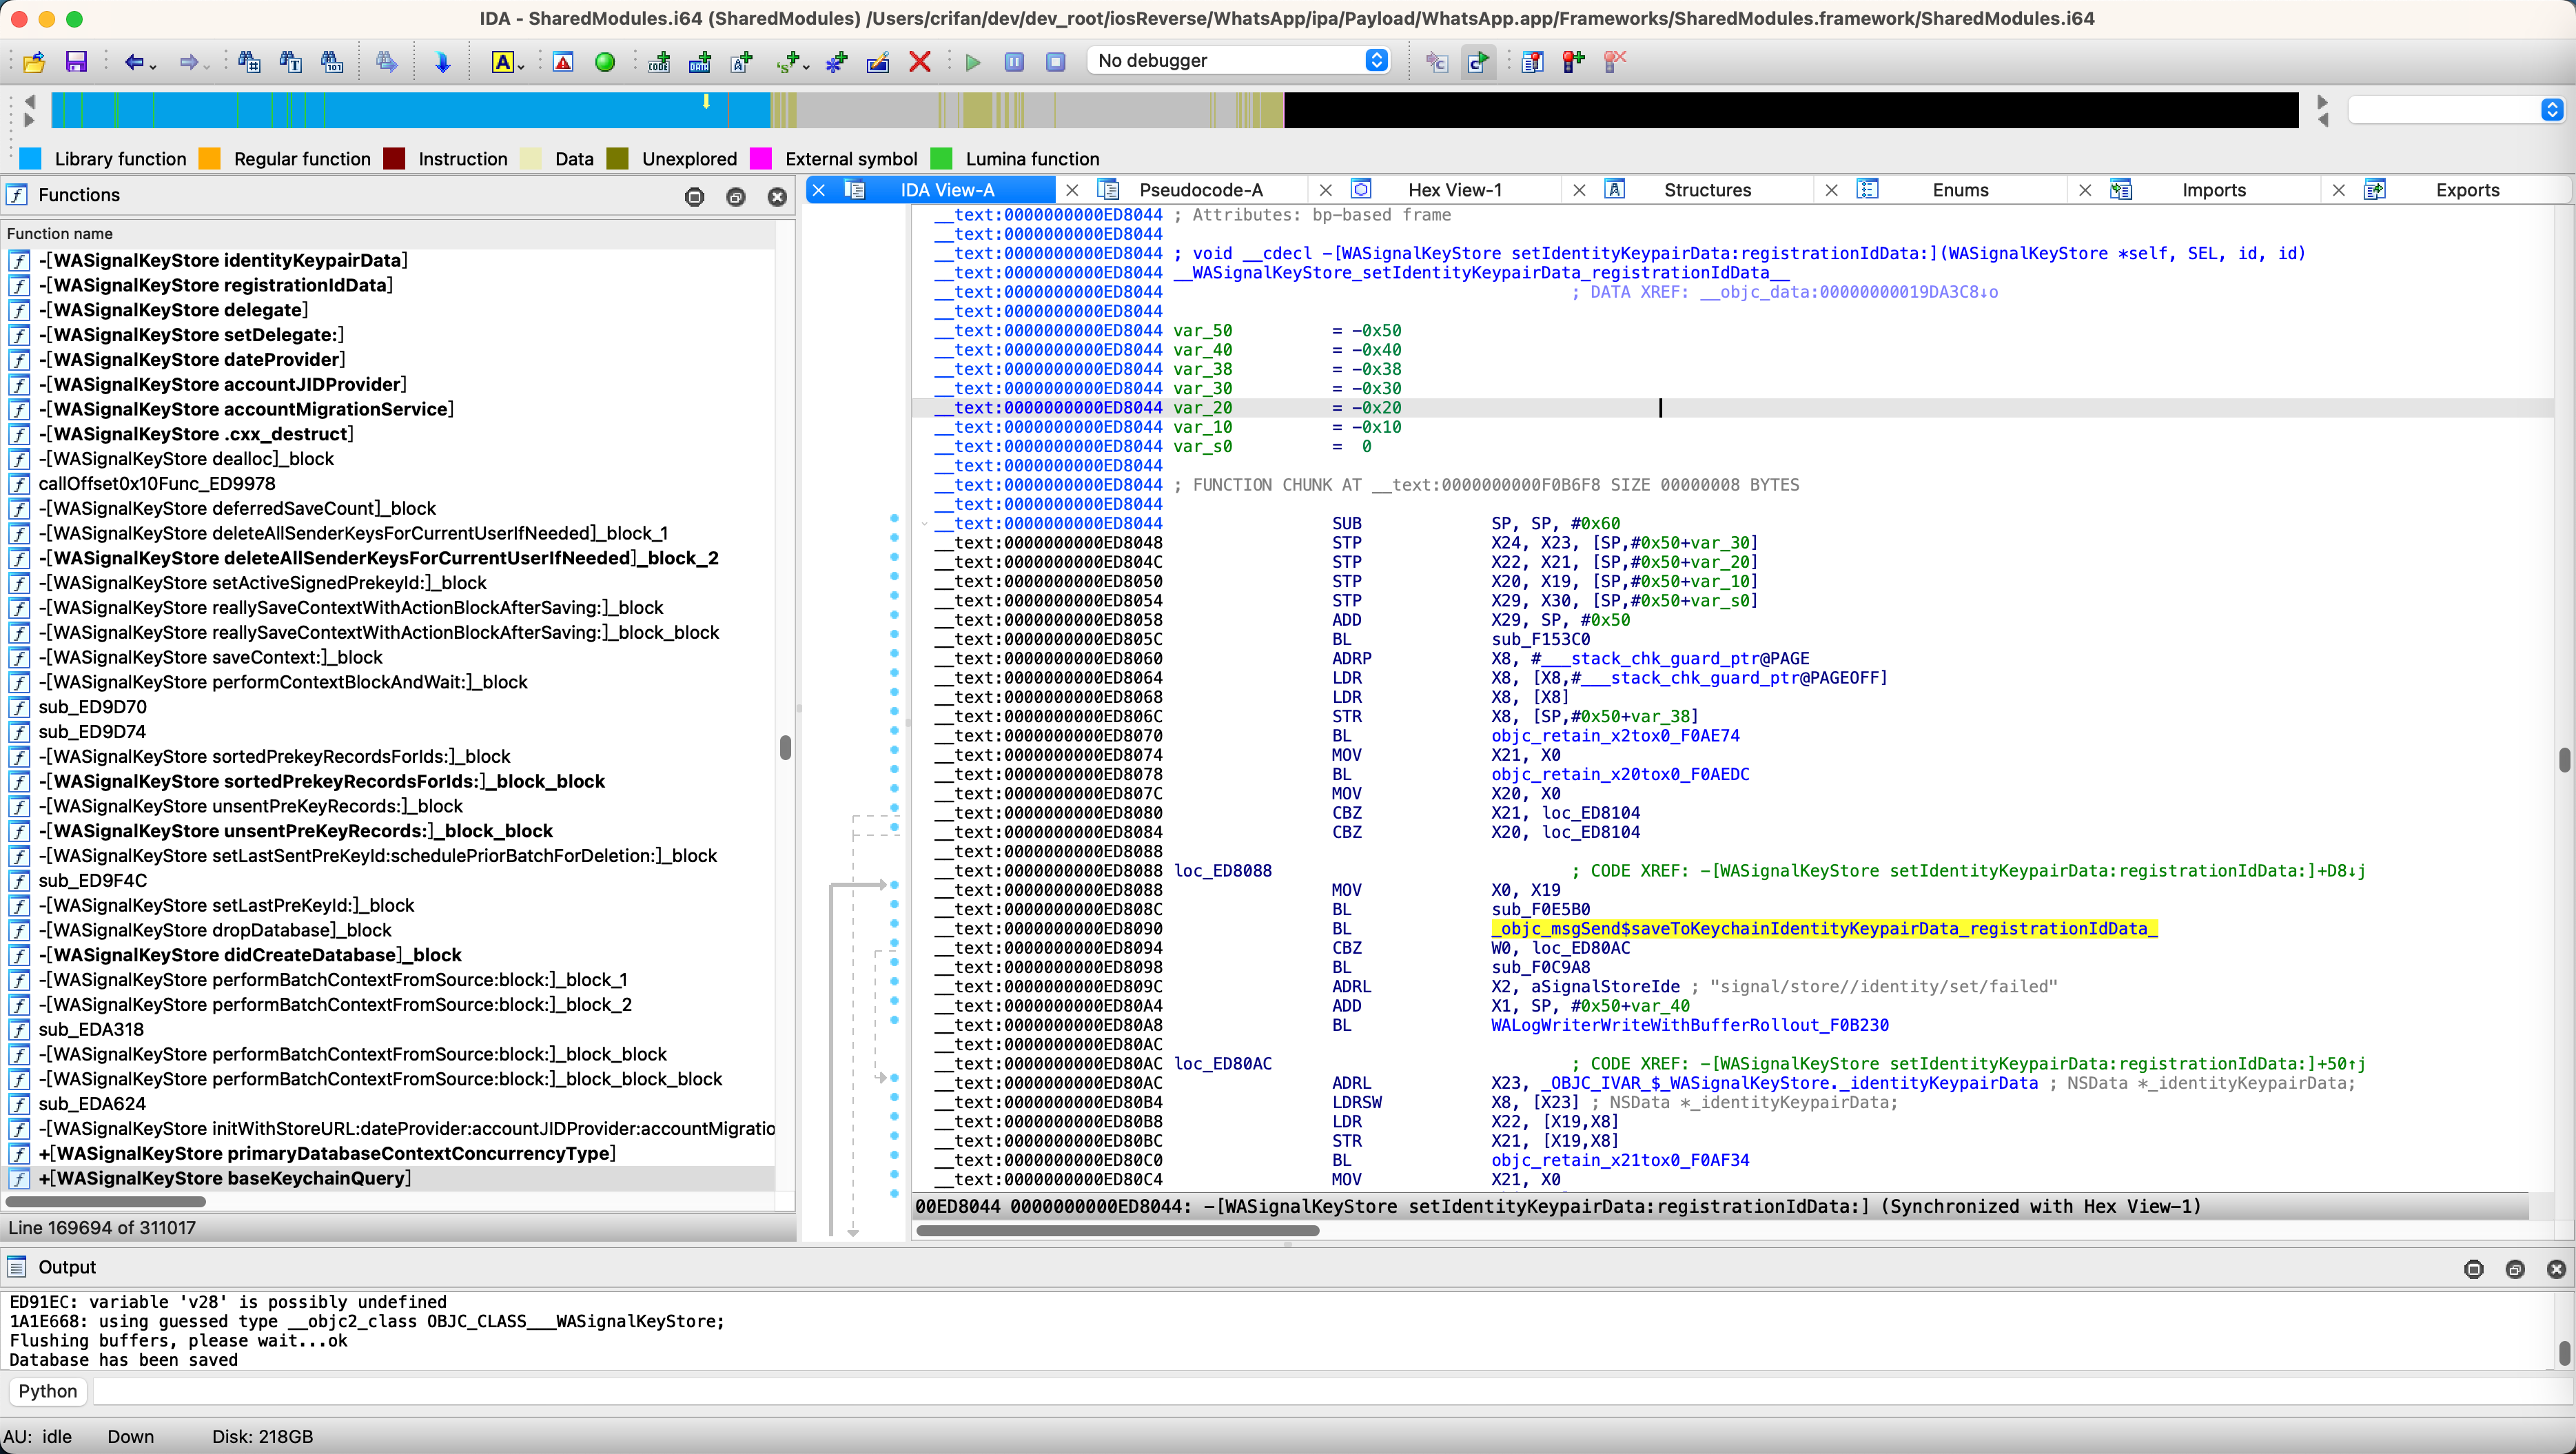Click the Functions panel vertical scrollbar
This screenshot has width=2576, height=1454.
[785, 748]
